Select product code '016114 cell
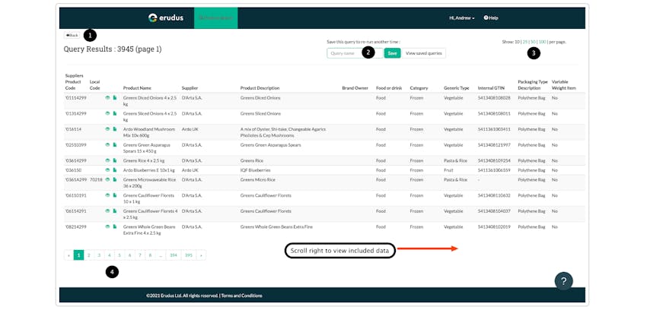Image resolution: width=647 pixels, height=310 pixels. [x=73, y=129]
